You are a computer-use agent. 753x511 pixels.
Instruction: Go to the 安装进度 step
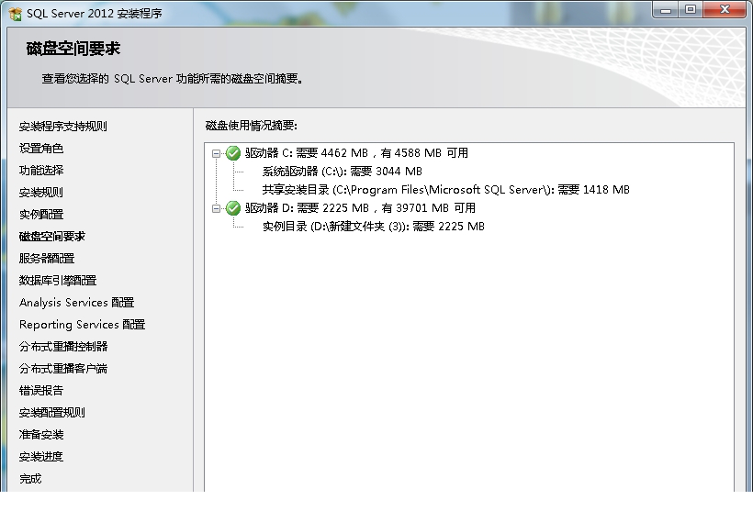click(x=41, y=457)
